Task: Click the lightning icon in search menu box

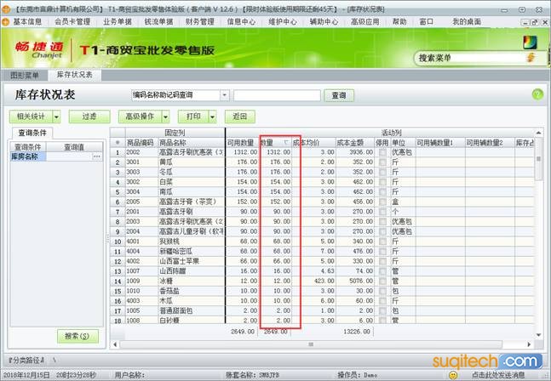Action: (x=531, y=58)
